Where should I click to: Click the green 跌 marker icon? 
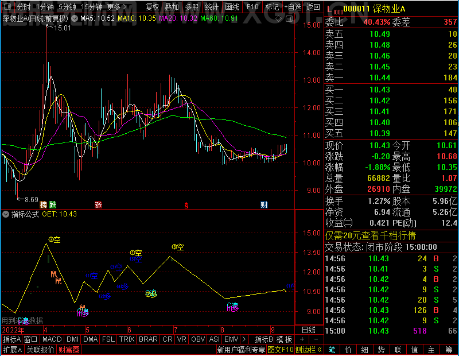pos(53,204)
